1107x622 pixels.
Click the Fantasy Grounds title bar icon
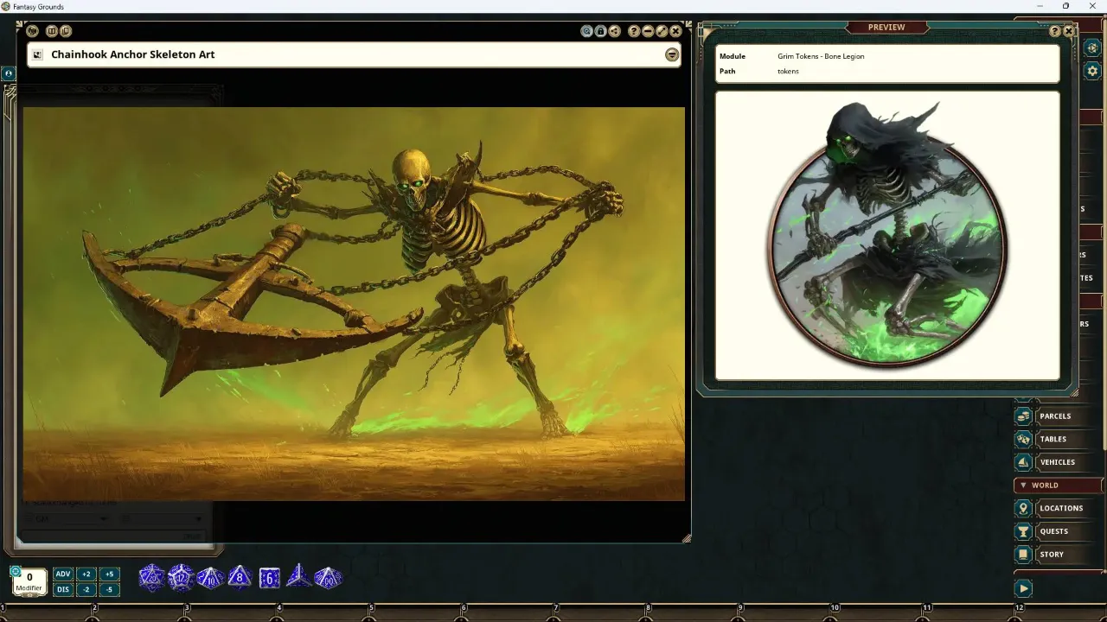click(6, 6)
